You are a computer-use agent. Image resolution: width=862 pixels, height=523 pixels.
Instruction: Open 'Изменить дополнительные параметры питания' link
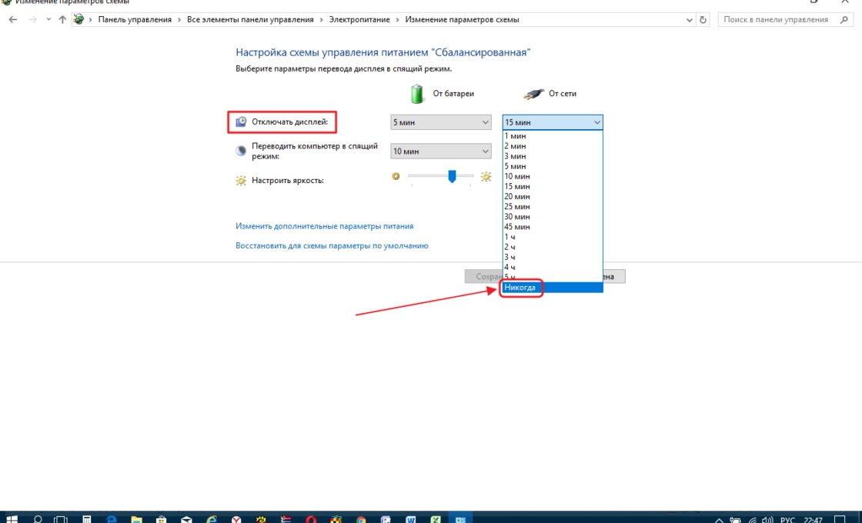tap(324, 226)
